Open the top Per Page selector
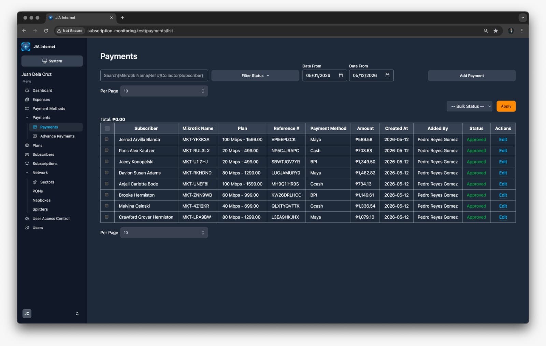546x346 pixels. click(x=164, y=91)
